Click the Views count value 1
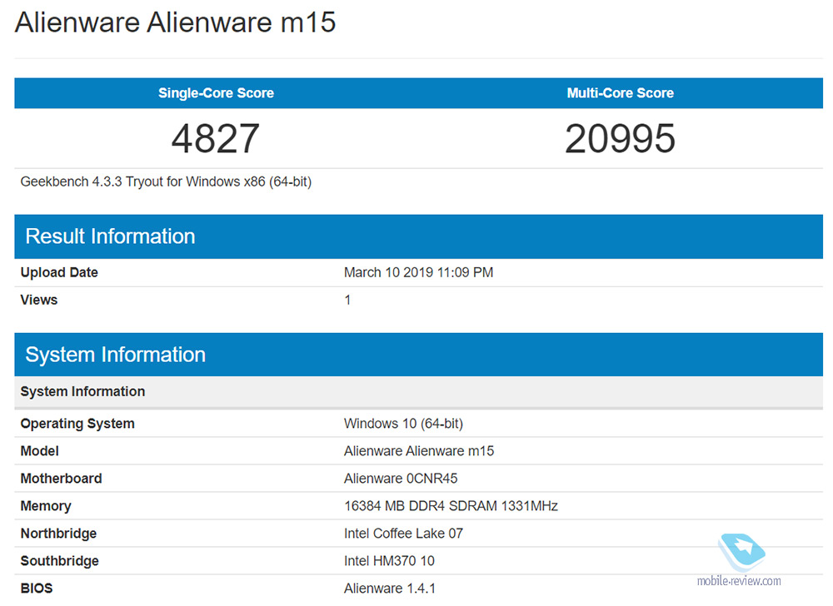833x606 pixels. (x=347, y=301)
